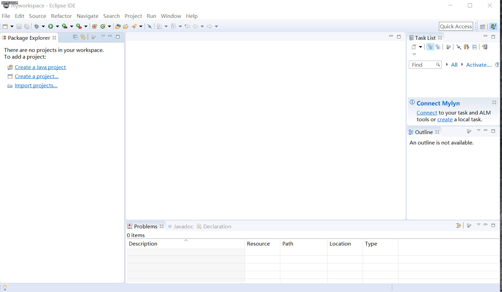The image size is (502, 292).
Task: Click the Open Type toolbar icon
Action: tap(118, 26)
